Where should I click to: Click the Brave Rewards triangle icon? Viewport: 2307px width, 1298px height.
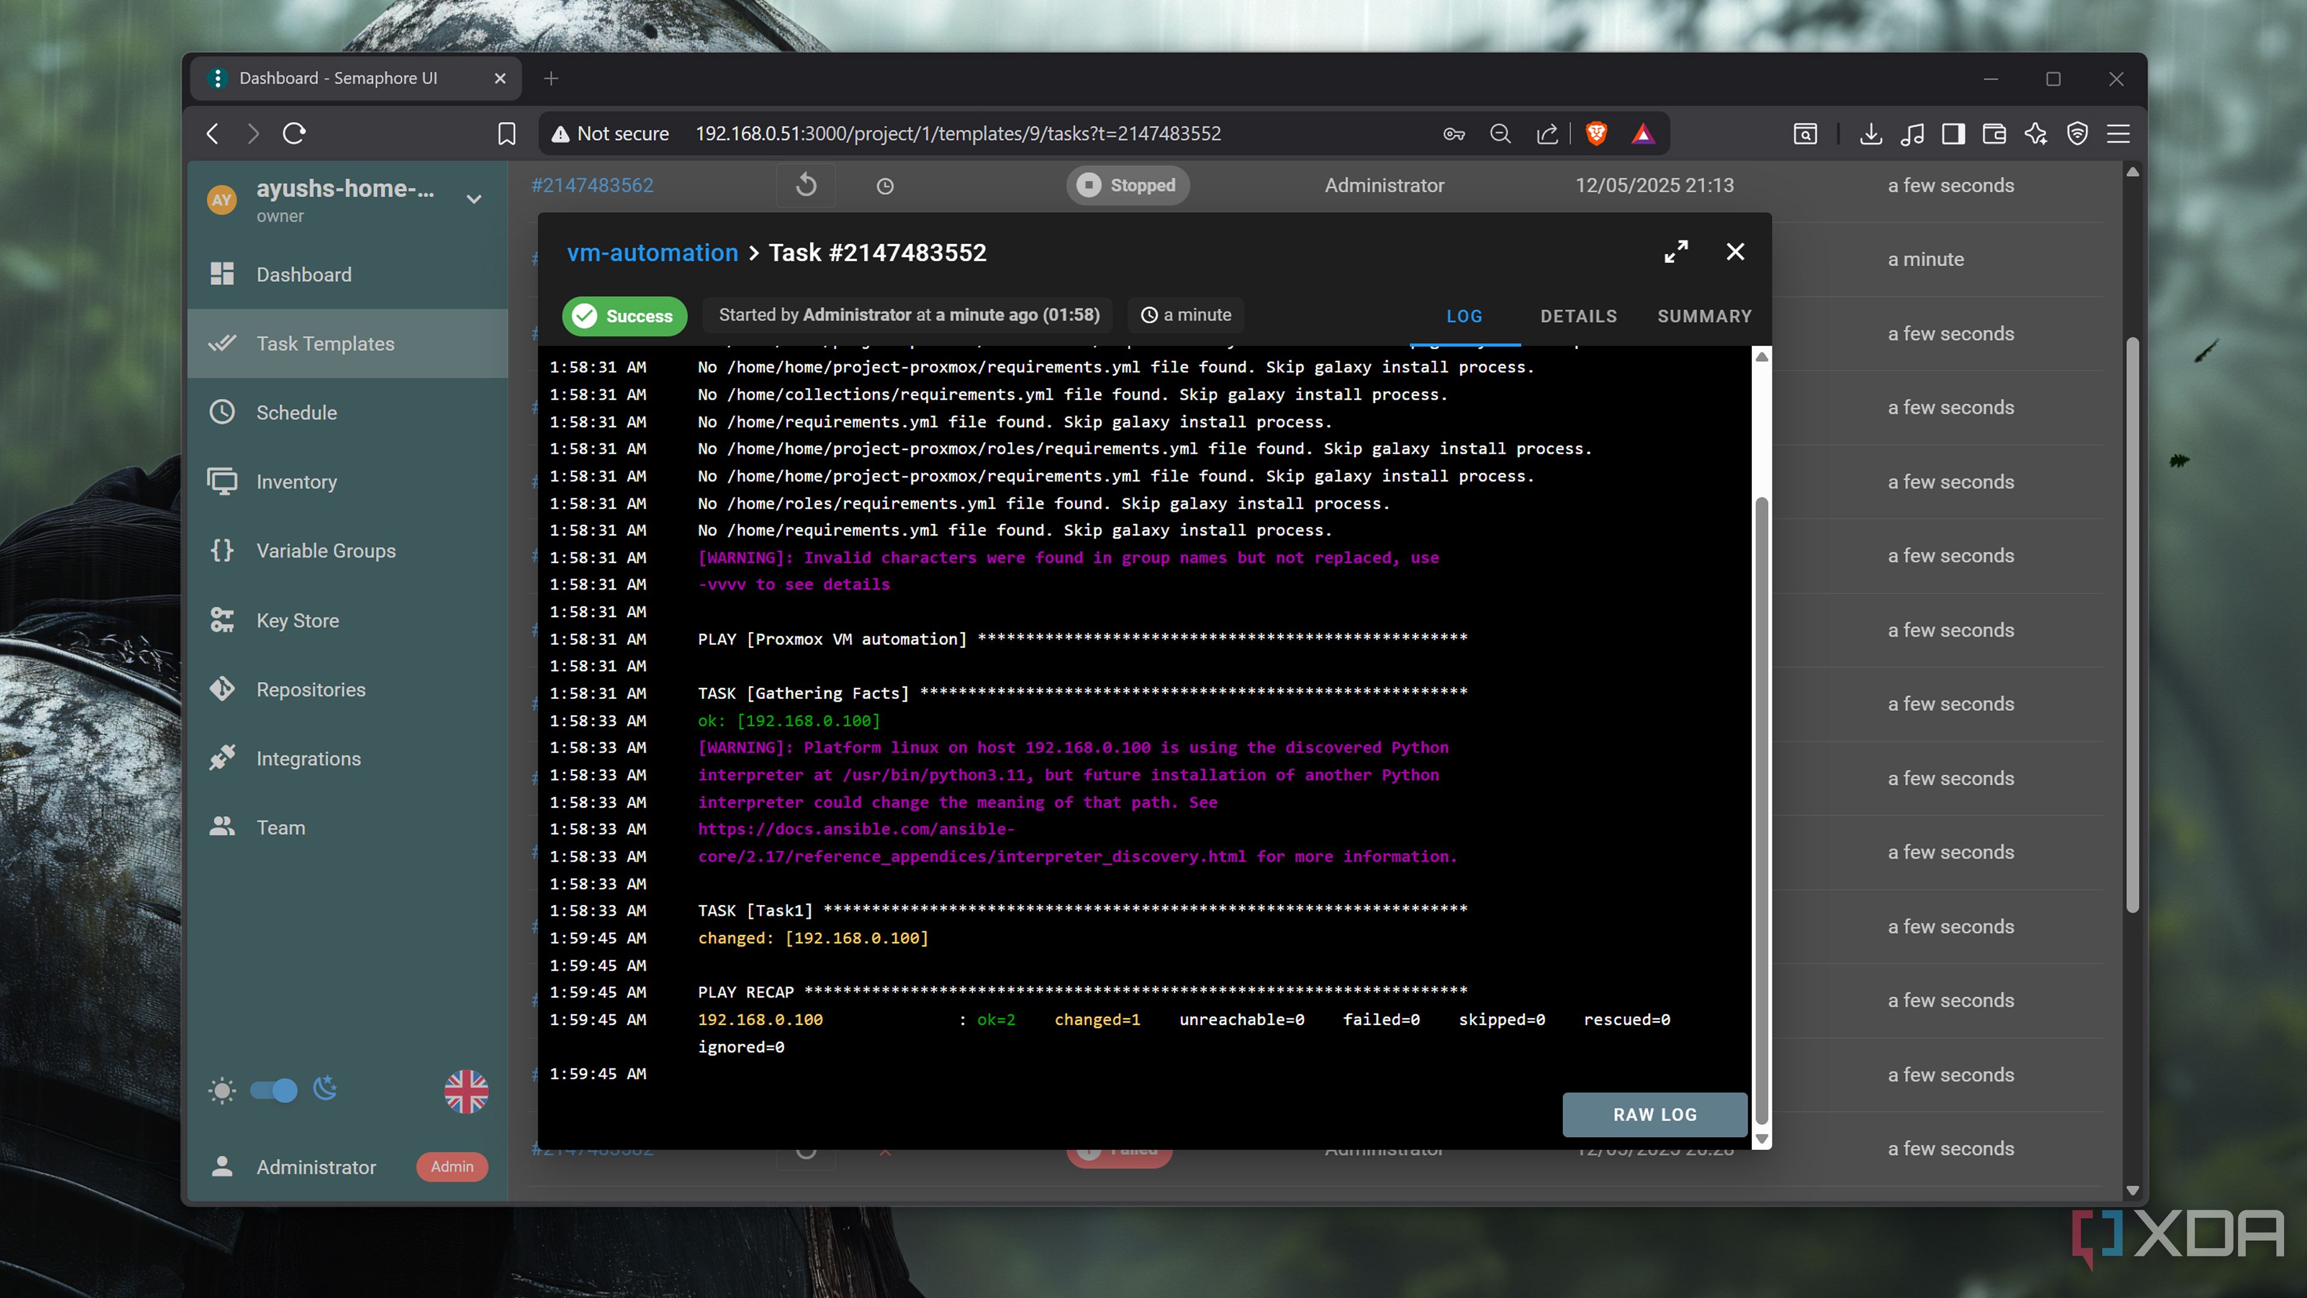coord(1643,133)
